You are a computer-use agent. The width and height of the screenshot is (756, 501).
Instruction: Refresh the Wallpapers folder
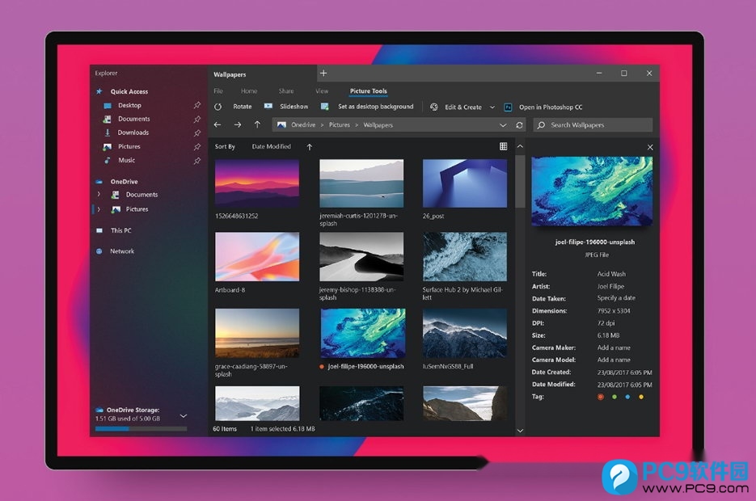(519, 125)
